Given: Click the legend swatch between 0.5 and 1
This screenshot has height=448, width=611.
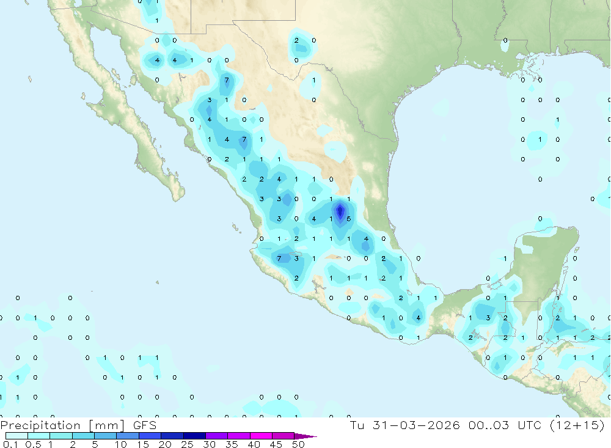Looking at the screenshot, I should (x=39, y=436).
